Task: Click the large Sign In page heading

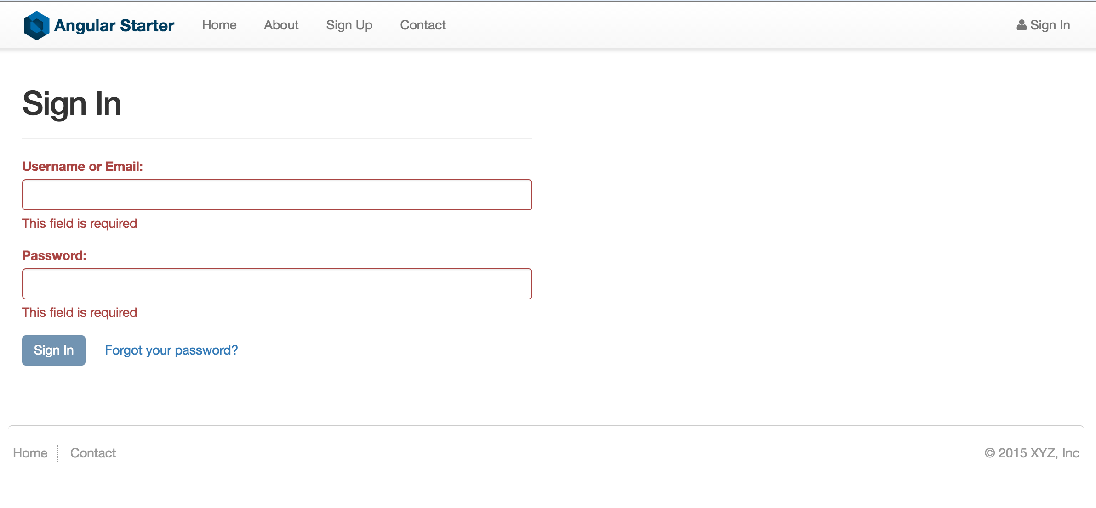Action: (72, 104)
